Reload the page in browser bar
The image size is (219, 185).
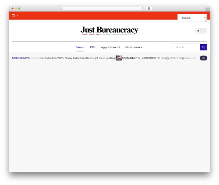[142, 8]
